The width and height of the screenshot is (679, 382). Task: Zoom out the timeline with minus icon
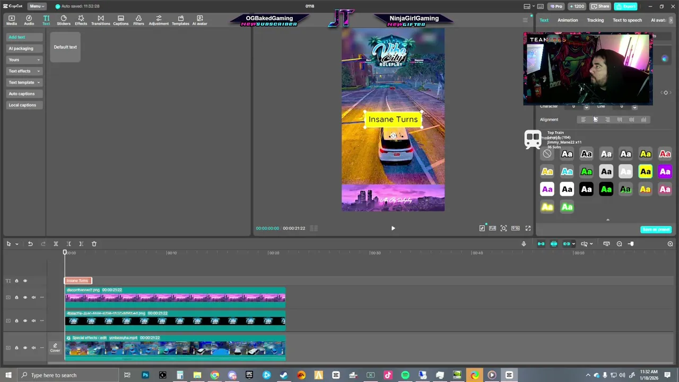[x=619, y=244]
